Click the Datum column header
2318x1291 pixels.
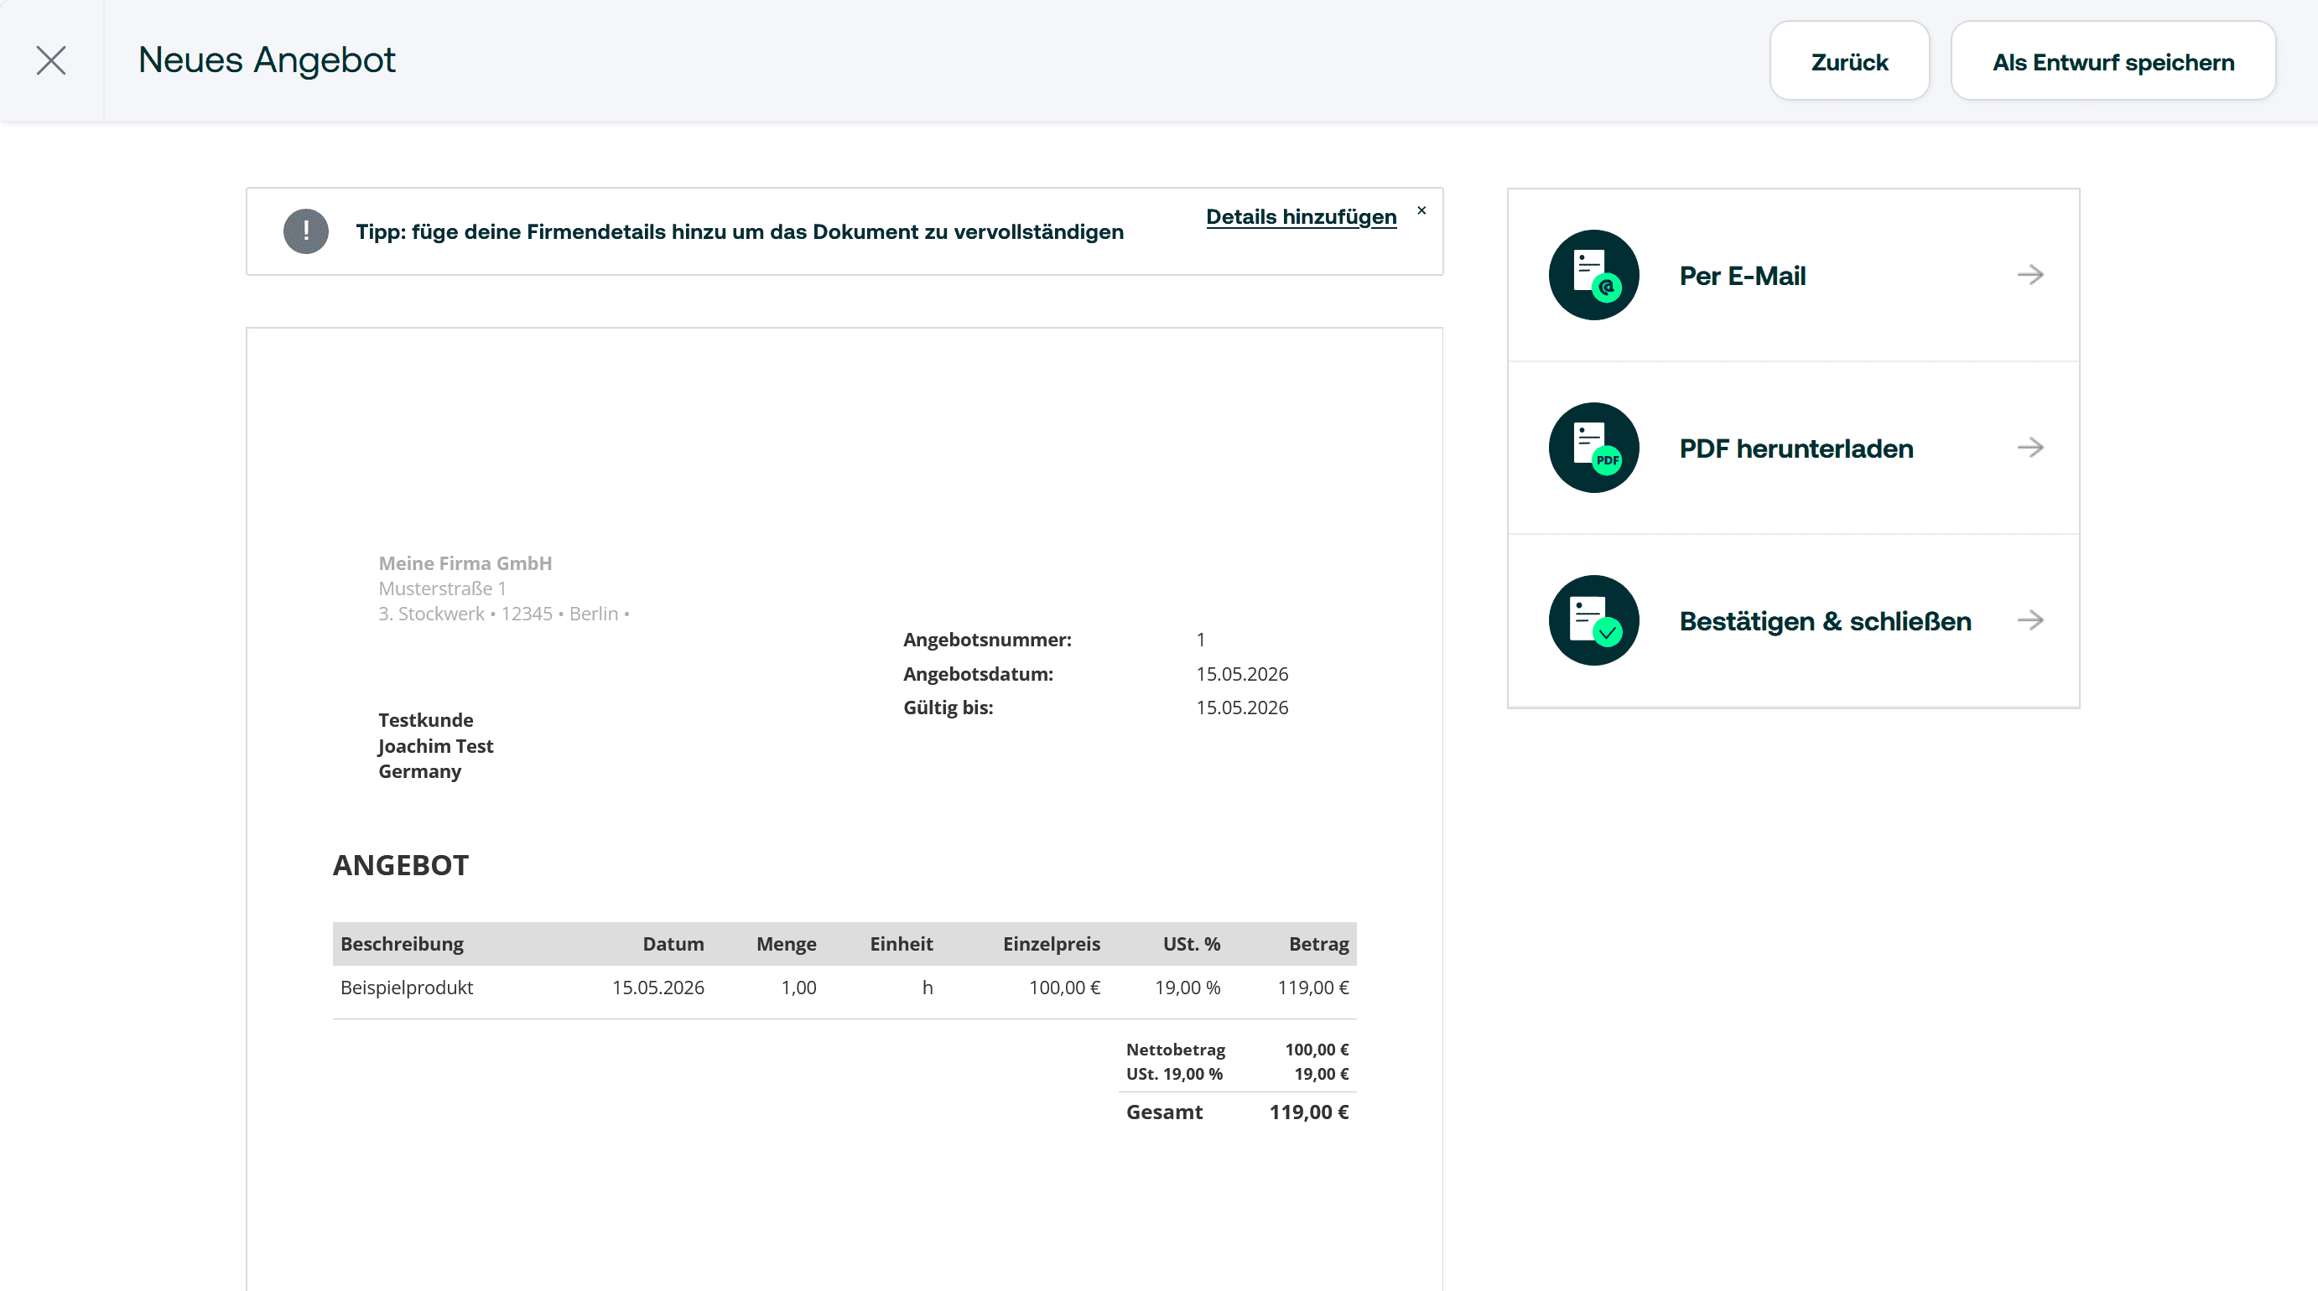673,944
